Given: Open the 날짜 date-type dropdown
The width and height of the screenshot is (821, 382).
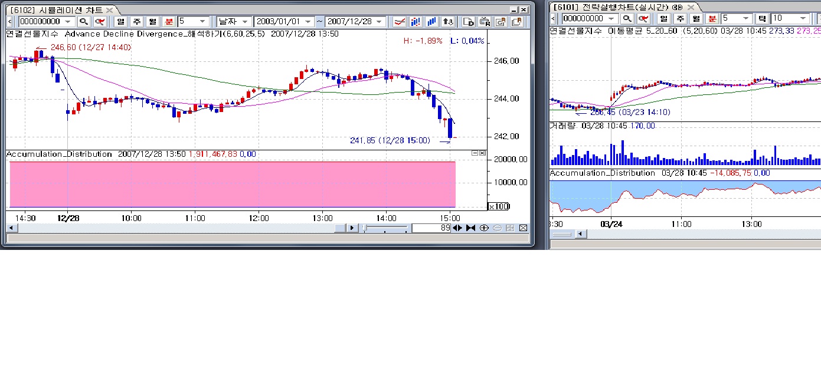Looking at the screenshot, I should [234, 21].
